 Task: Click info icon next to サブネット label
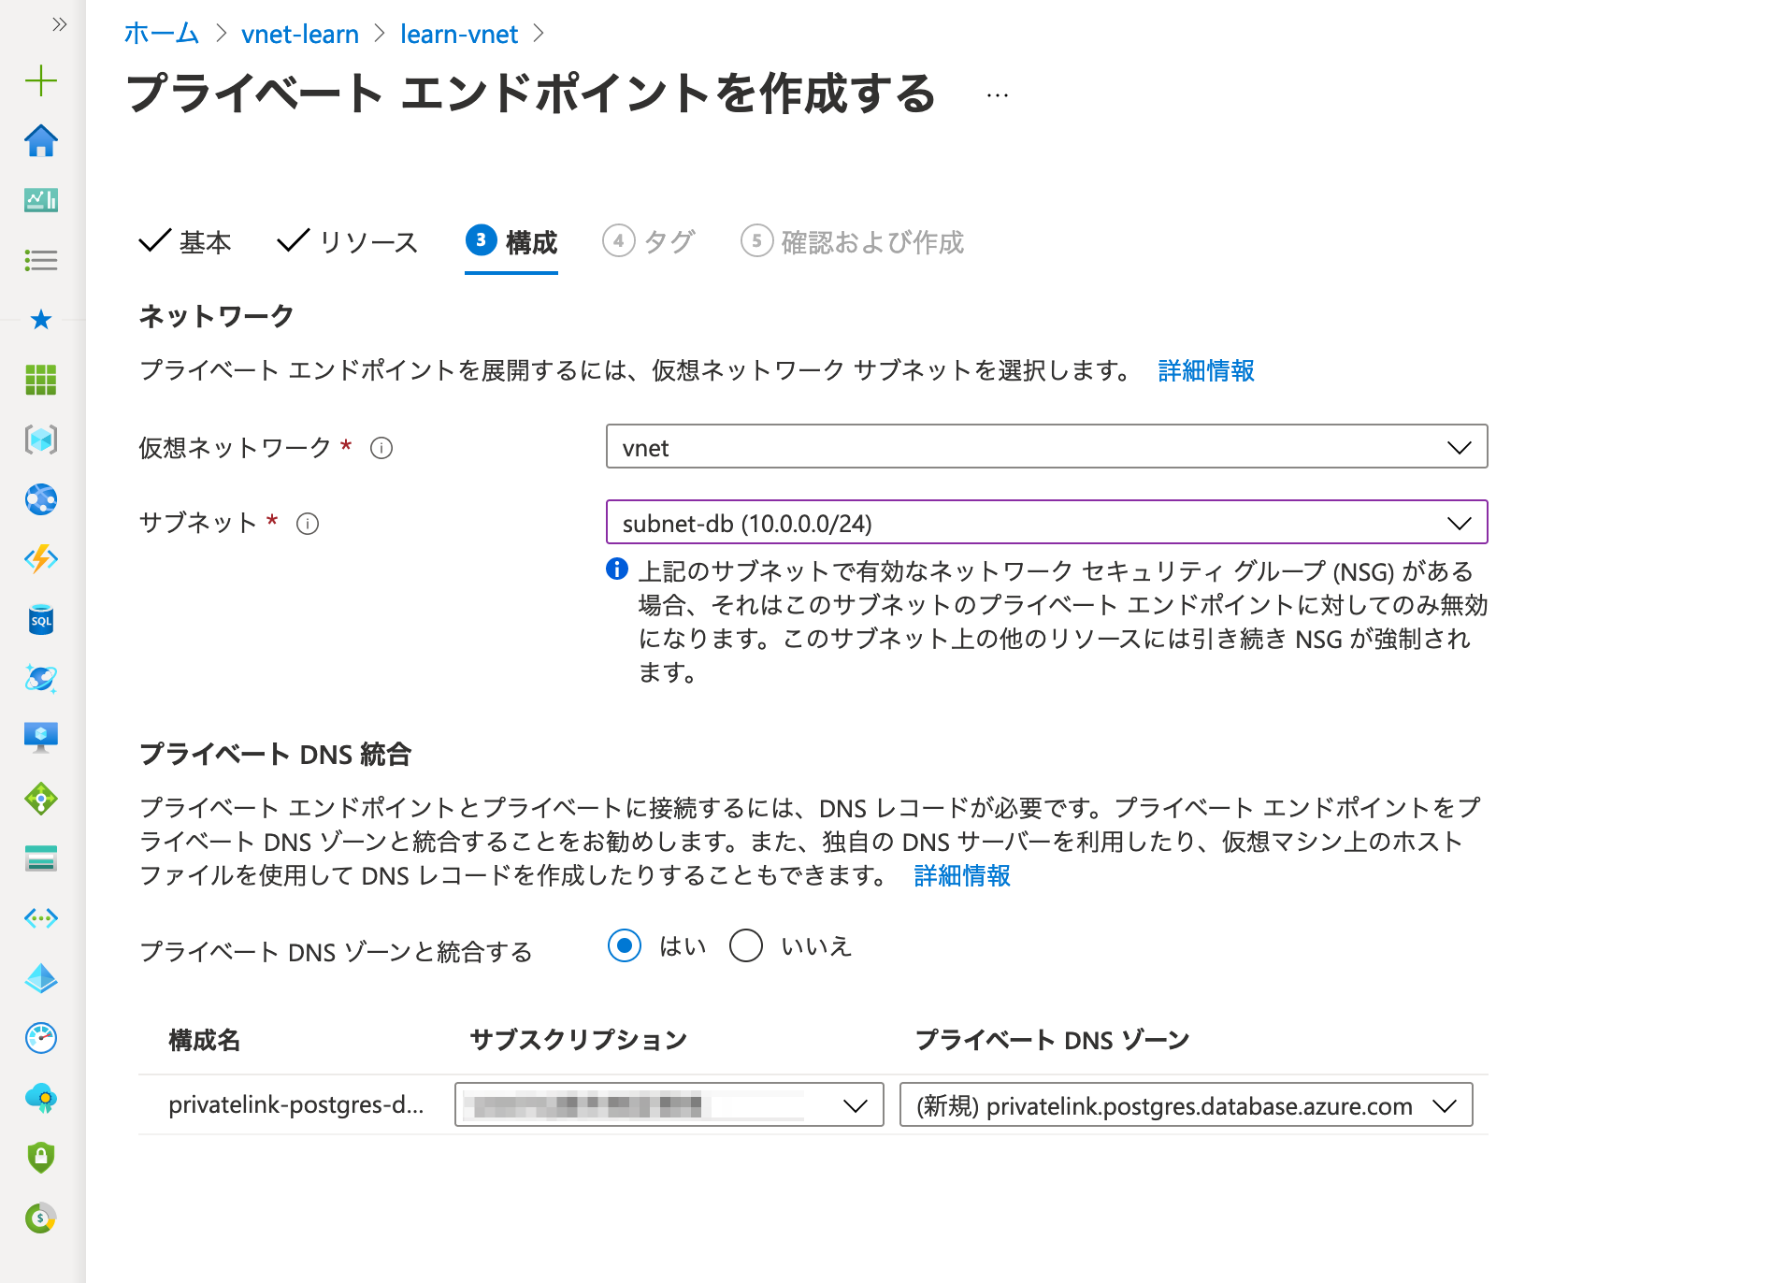point(308,524)
